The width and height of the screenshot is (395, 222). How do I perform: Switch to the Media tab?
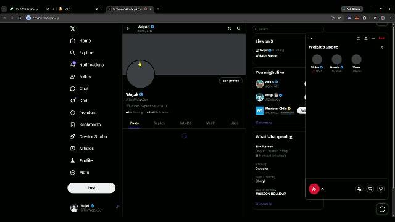(210, 123)
